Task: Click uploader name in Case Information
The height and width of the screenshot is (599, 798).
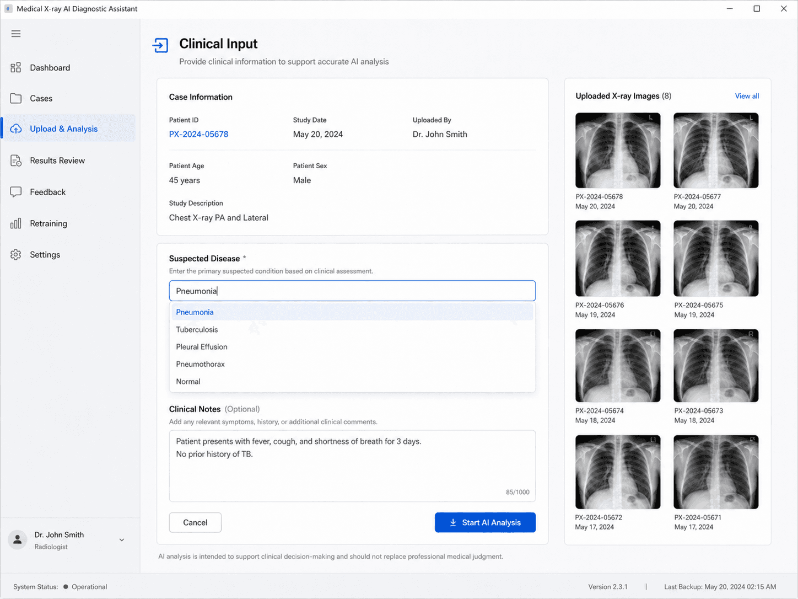Action: [440, 134]
